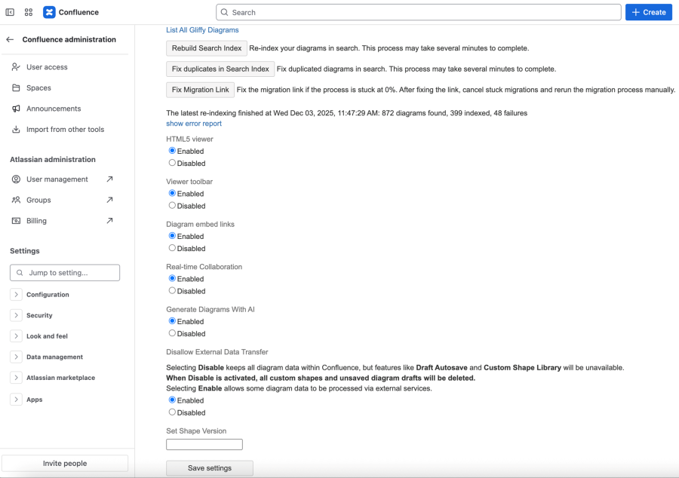Open Spaces in the admin sidebar
The image size is (679, 478).
click(x=38, y=88)
